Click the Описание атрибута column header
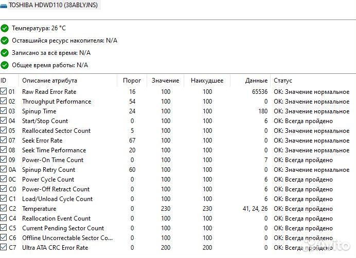356x258 pixels. pos(49,81)
